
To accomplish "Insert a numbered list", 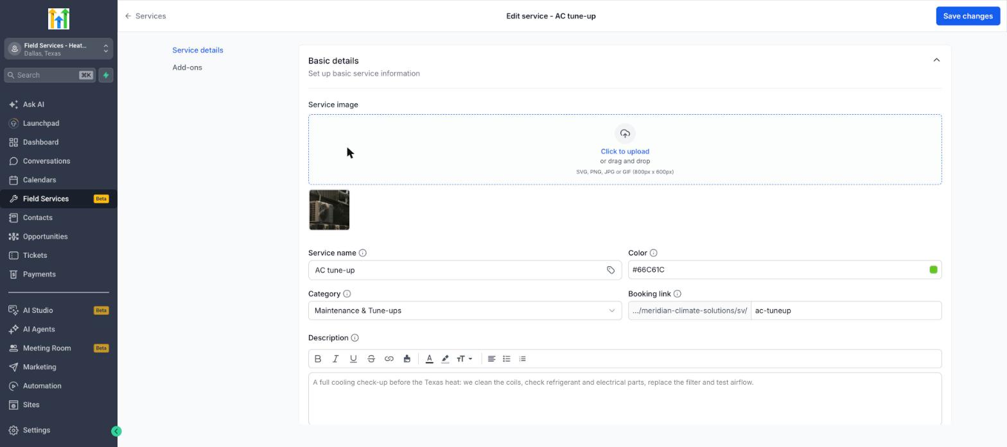I will pyautogui.click(x=522, y=359).
